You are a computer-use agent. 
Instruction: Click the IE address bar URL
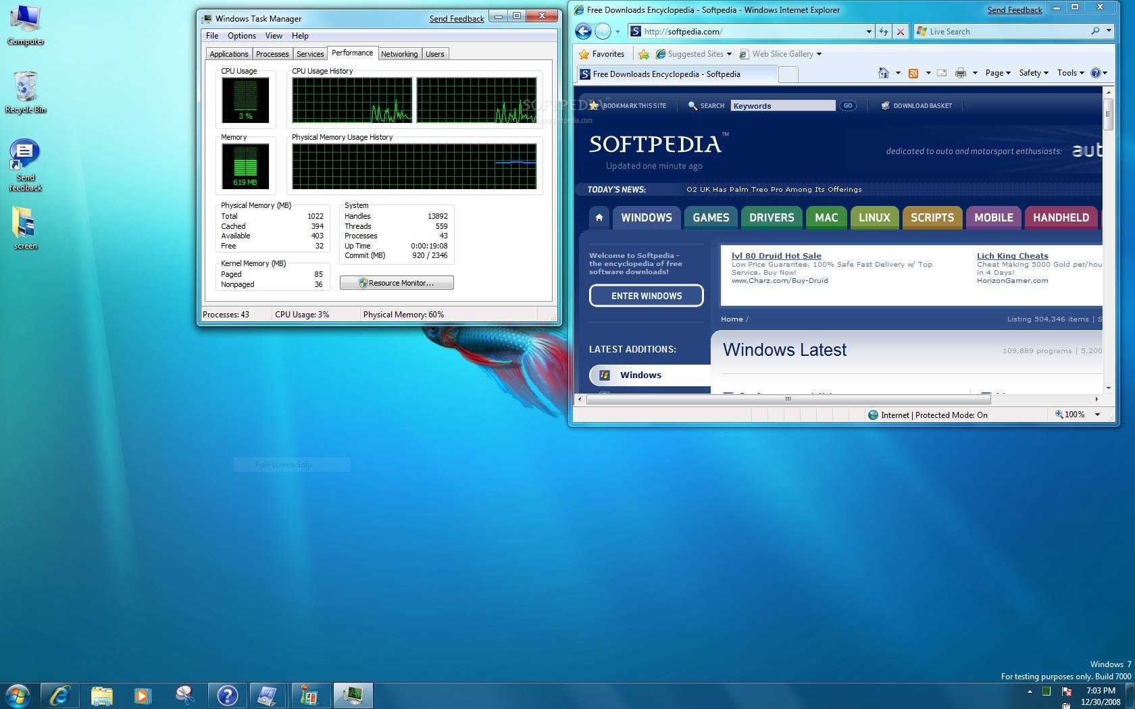683,31
